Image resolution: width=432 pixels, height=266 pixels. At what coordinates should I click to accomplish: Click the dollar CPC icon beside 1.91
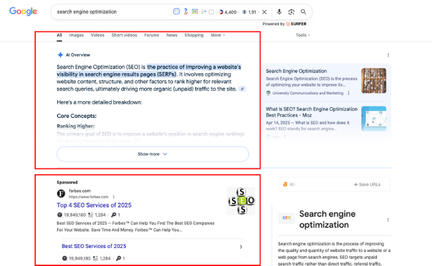[x=244, y=12]
